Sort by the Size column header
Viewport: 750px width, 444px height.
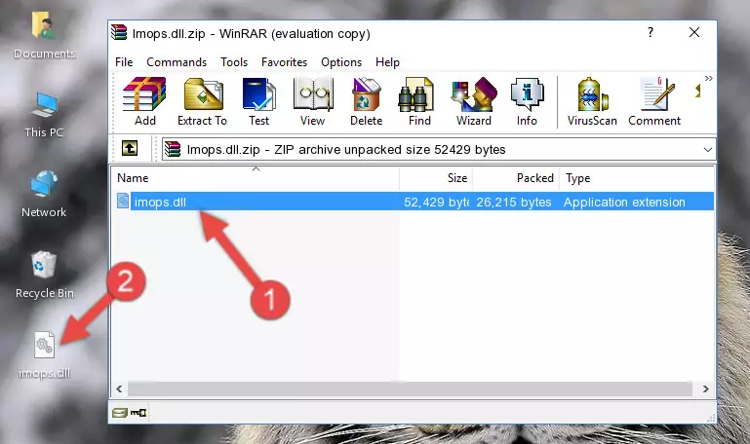click(436, 178)
